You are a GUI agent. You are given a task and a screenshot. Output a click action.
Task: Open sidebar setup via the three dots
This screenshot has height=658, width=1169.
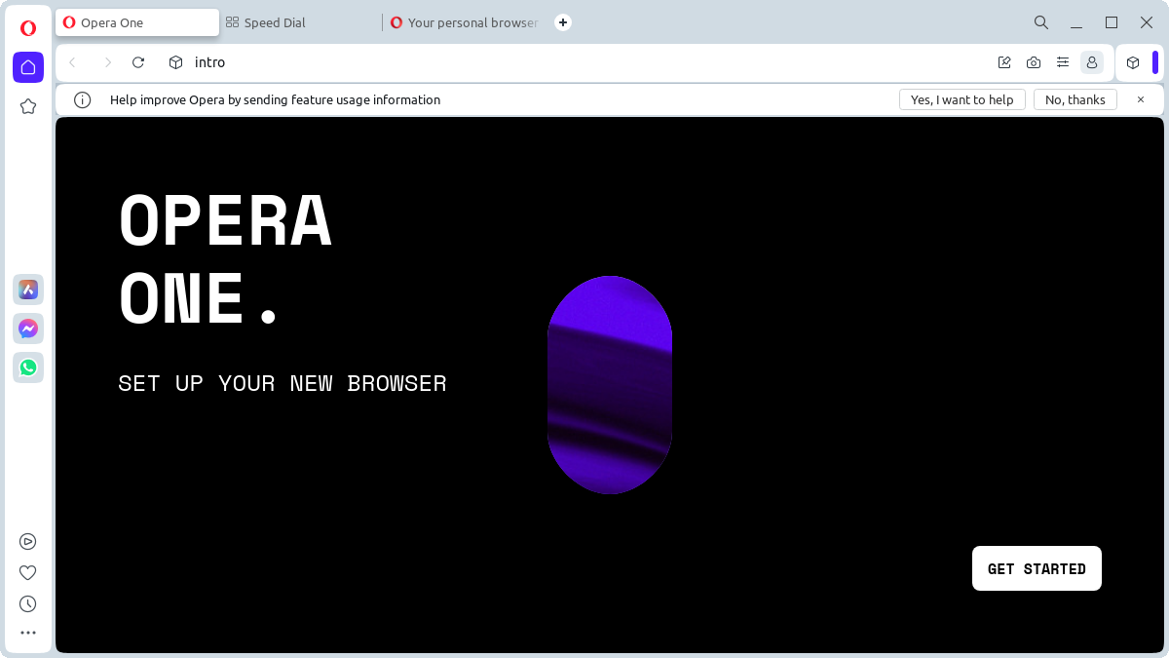[x=27, y=632]
